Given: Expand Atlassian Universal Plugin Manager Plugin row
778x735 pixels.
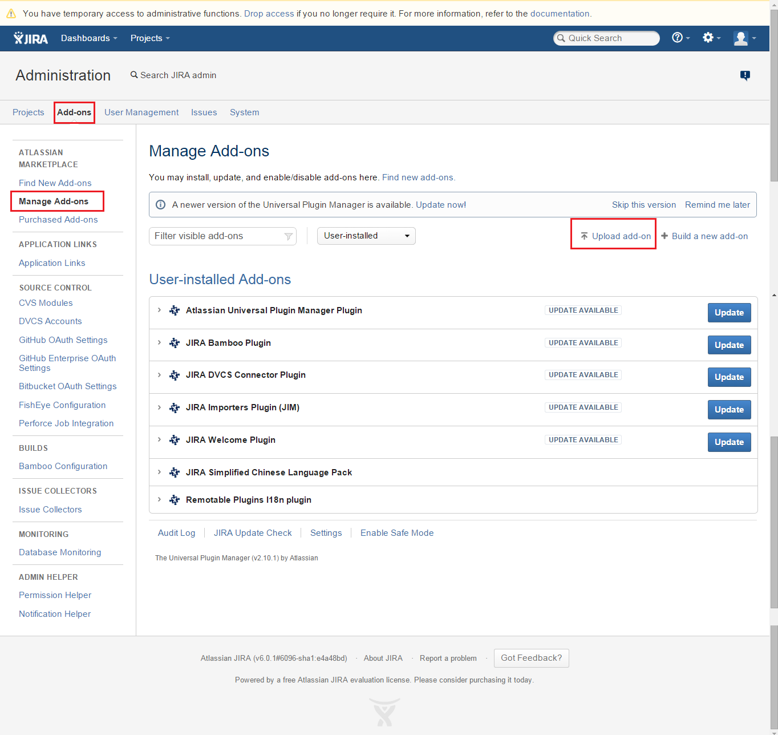Looking at the screenshot, I should (159, 310).
